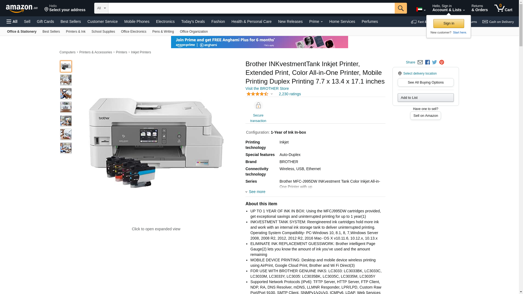
Task: Click the Secure transaction lock icon
Action: (x=258, y=105)
